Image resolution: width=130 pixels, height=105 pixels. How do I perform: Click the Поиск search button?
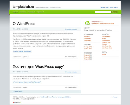[x=114, y=12]
